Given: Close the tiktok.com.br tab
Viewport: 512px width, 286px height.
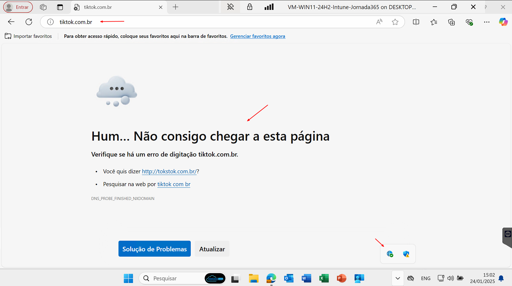Looking at the screenshot, I should 161,7.
